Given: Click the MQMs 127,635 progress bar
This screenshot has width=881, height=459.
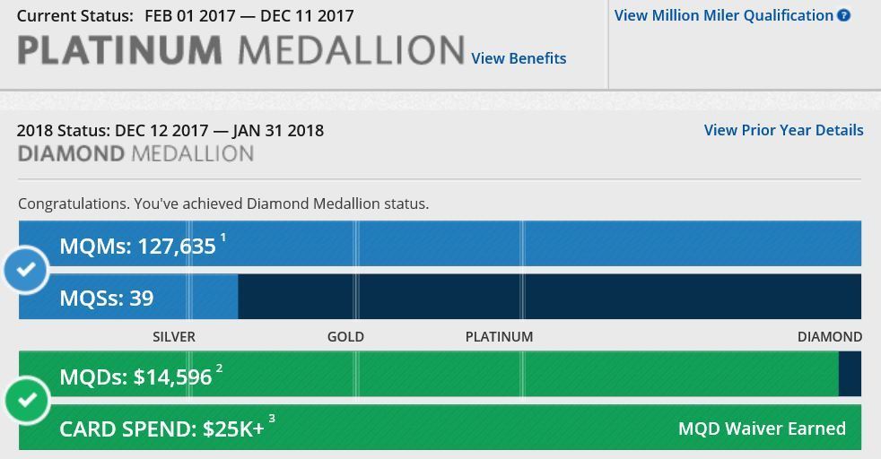Looking at the screenshot, I should [x=538, y=244].
